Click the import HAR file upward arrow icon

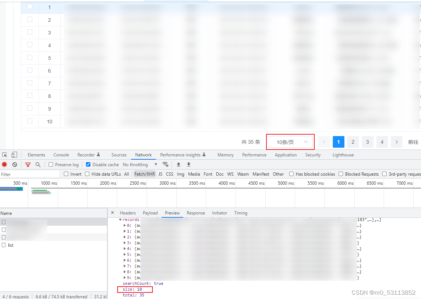click(178, 164)
